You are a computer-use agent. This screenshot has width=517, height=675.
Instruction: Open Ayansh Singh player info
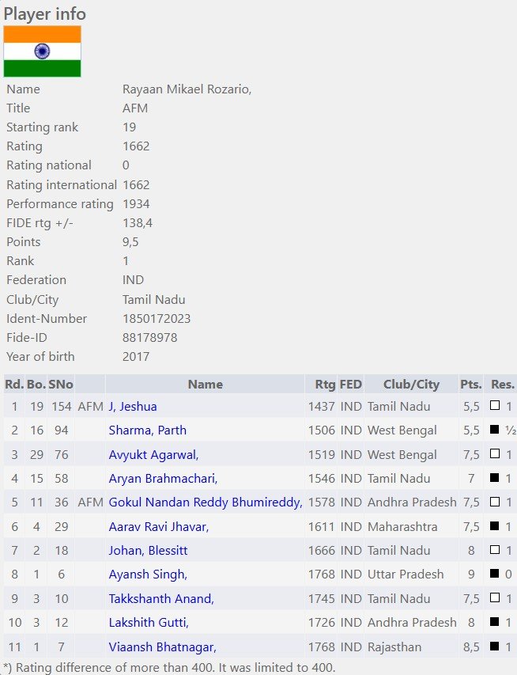148,574
